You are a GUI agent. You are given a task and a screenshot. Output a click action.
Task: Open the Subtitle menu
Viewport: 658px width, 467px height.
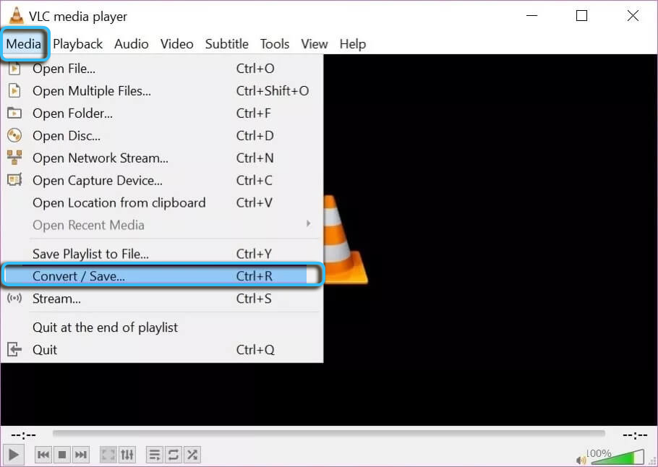(x=226, y=43)
